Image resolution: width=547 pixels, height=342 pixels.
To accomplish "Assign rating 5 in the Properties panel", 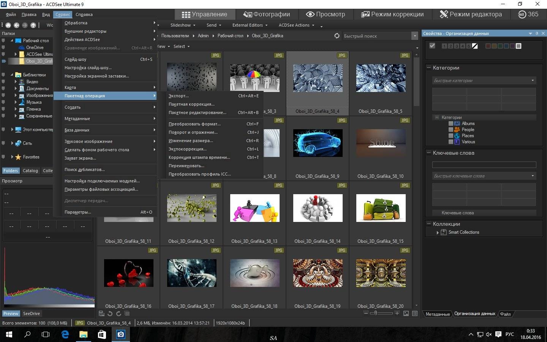I will tap(469, 46).
